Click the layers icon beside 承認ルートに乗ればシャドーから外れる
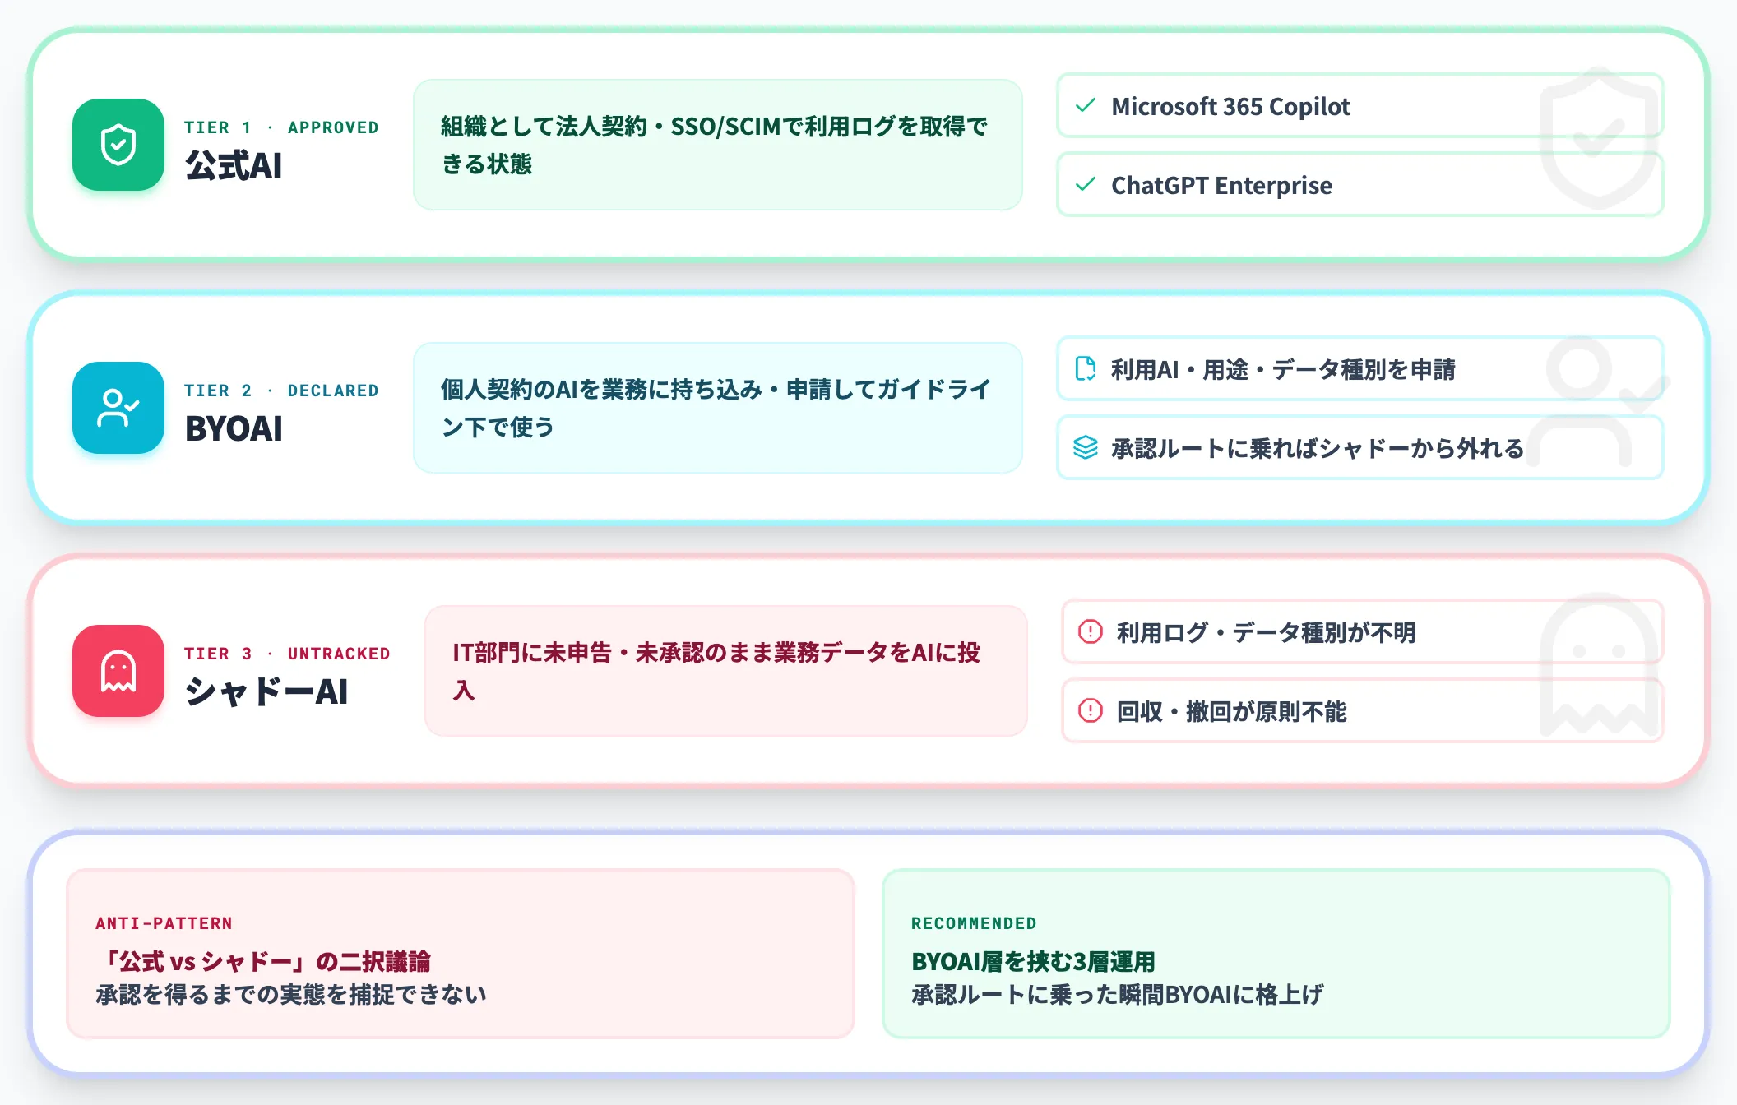Viewport: 1737px width, 1105px height. (x=1086, y=447)
